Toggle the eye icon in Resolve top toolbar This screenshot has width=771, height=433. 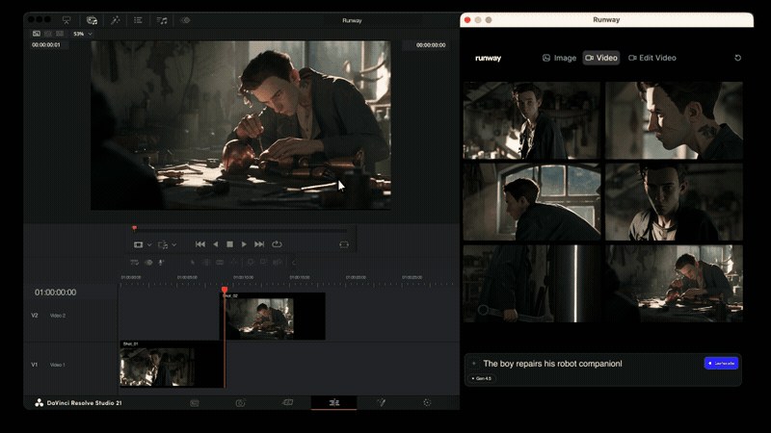point(185,20)
